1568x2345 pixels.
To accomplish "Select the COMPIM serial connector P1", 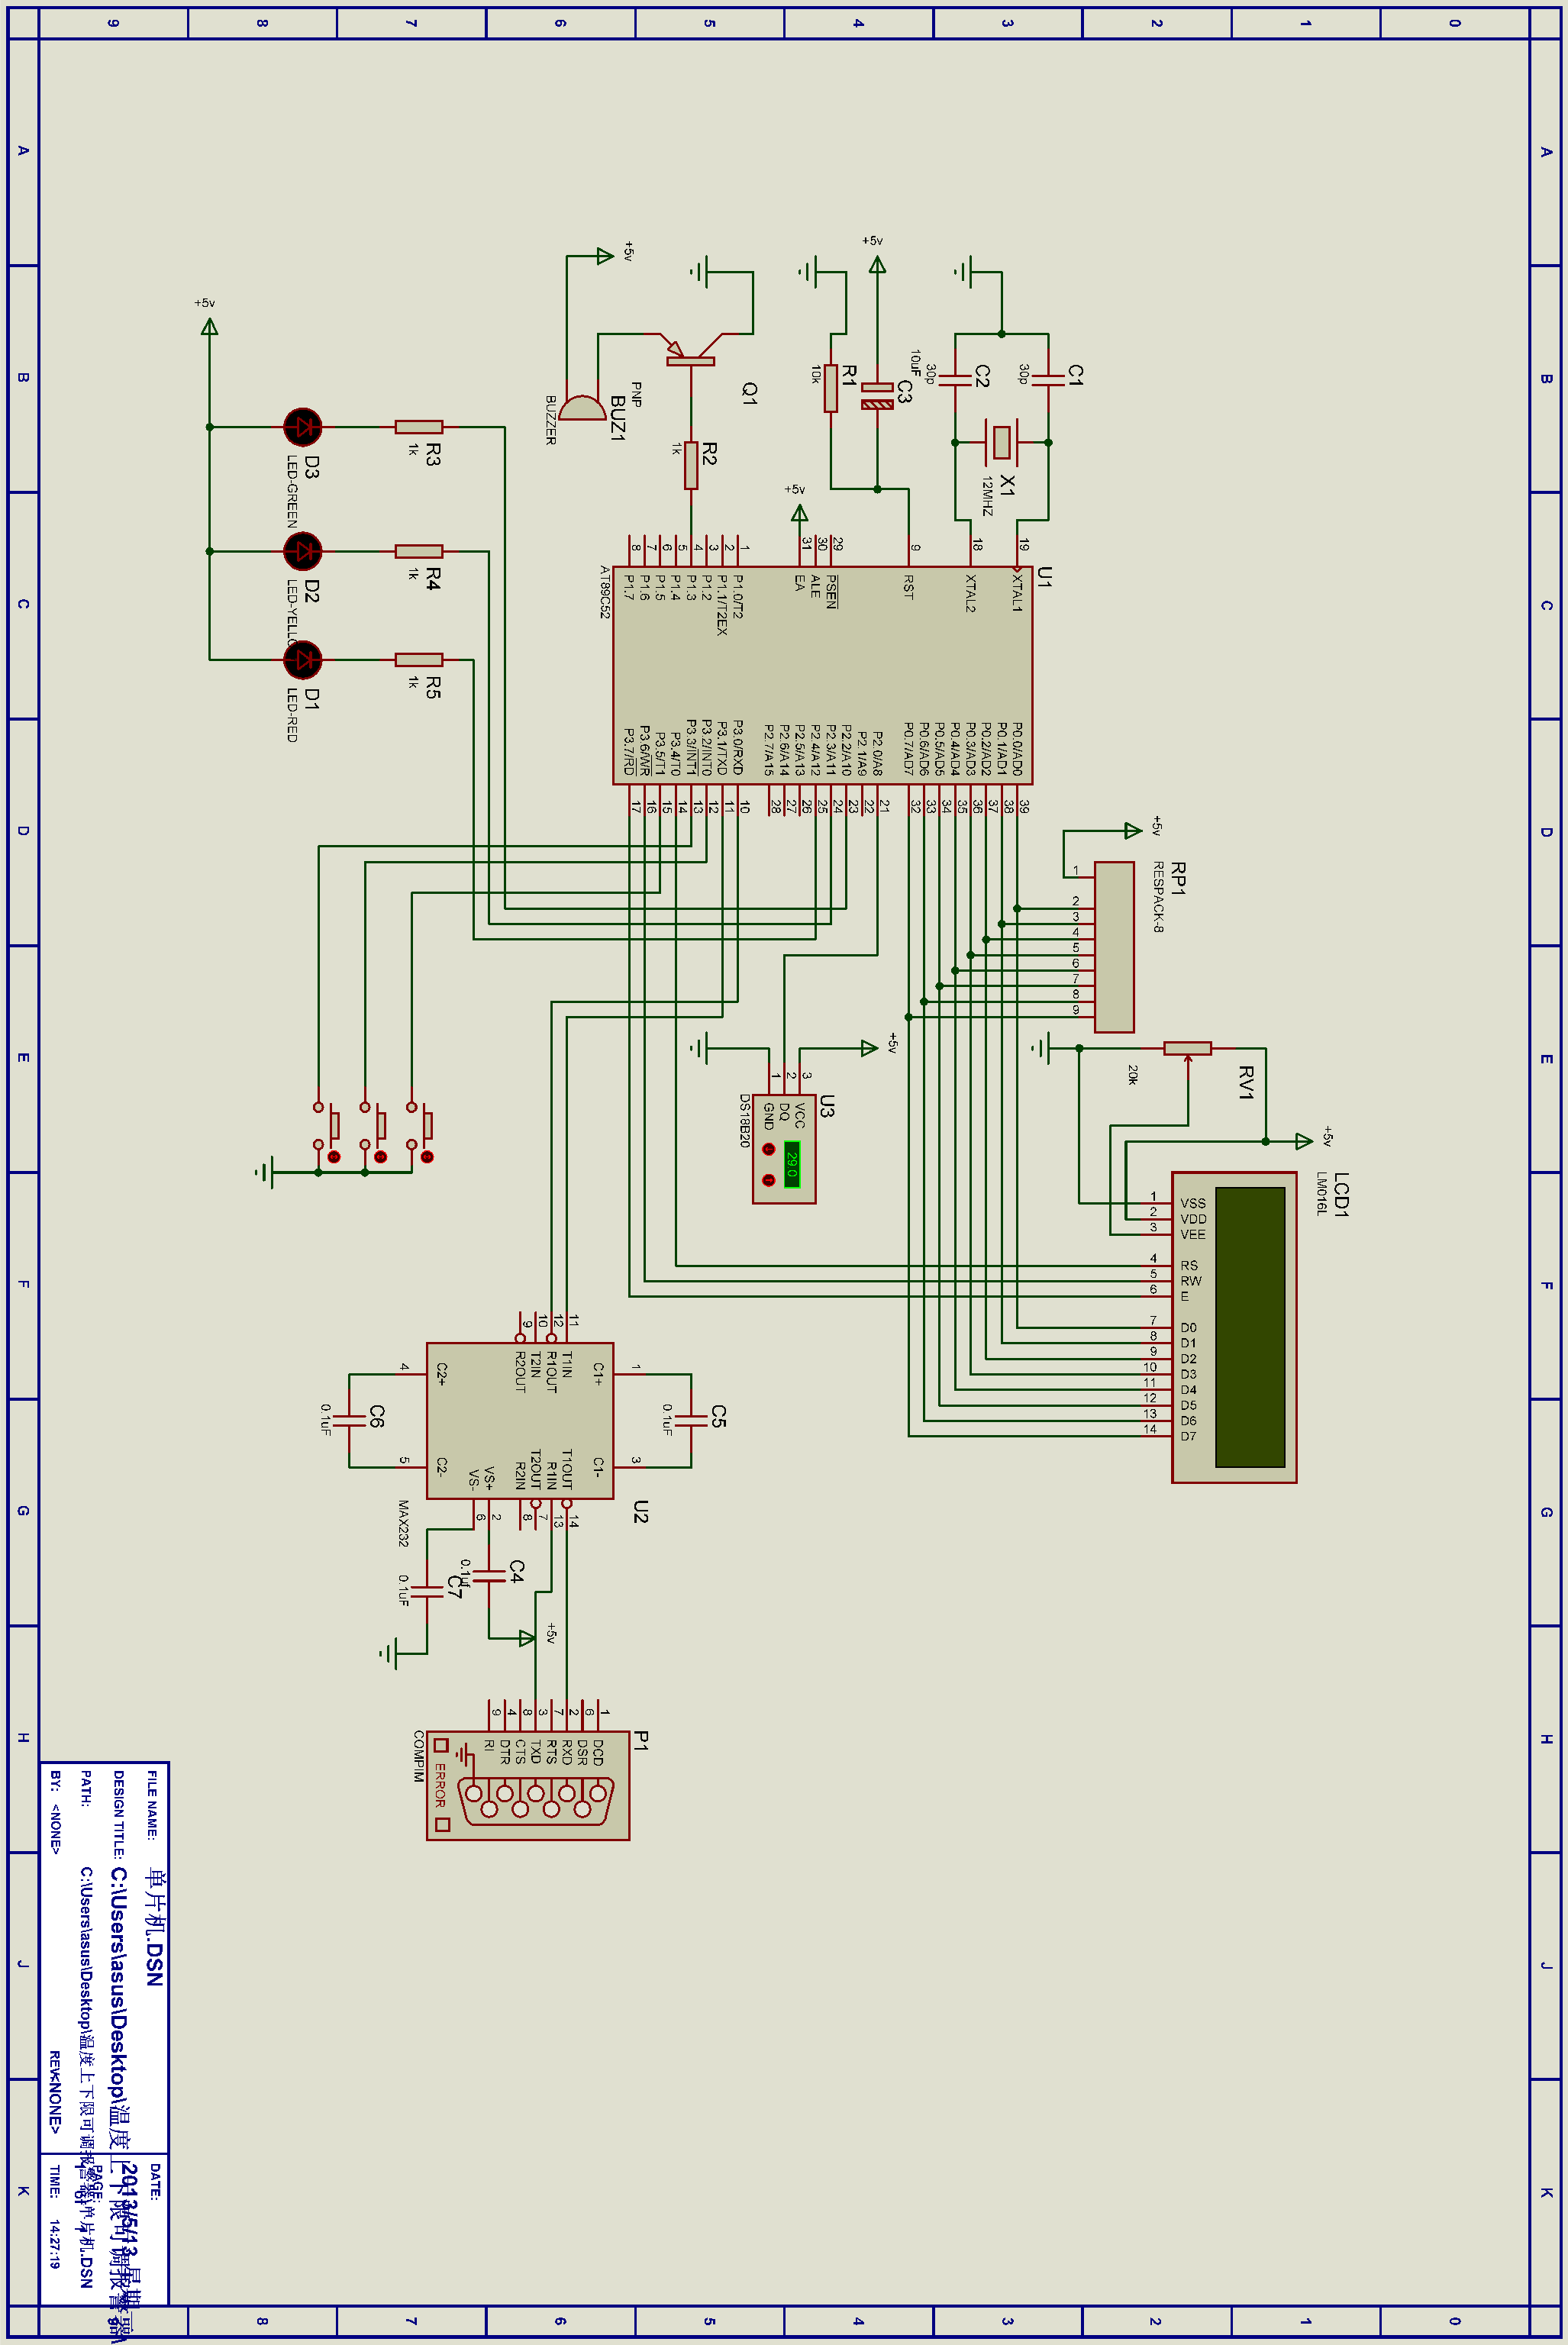I will [x=528, y=1785].
